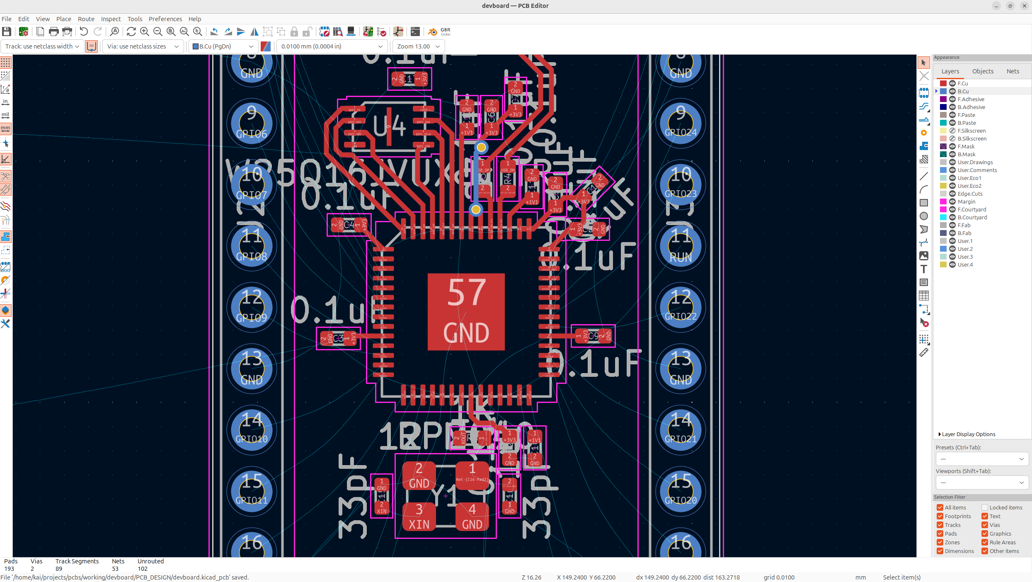
Task: Select the Measure tool ruler icon
Action: point(924,353)
